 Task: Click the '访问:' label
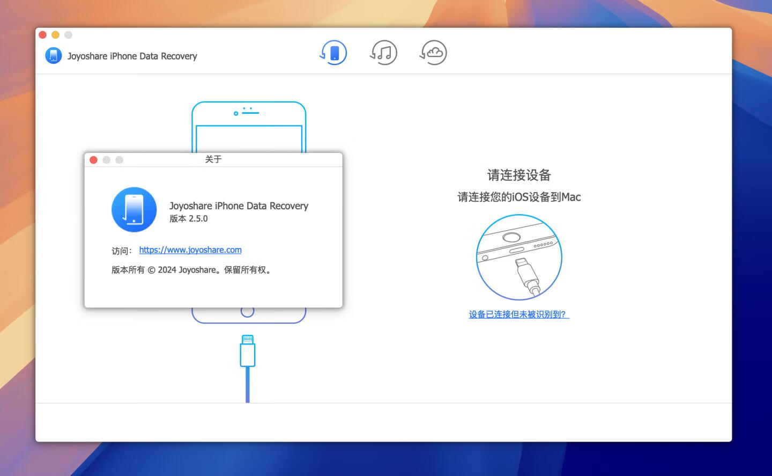(x=122, y=251)
